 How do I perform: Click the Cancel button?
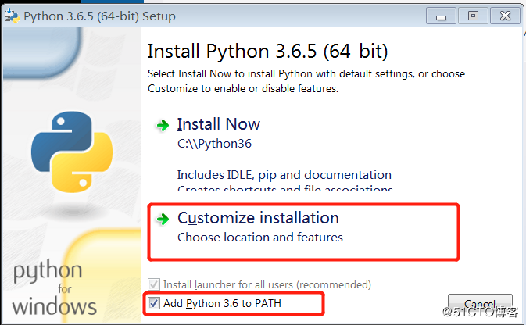(x=480, y=304)
